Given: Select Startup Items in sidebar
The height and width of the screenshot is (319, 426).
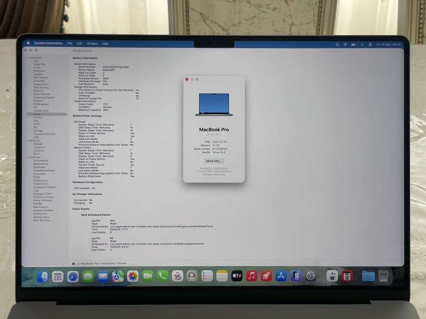Looking at the screenshot, I should 41,217.
